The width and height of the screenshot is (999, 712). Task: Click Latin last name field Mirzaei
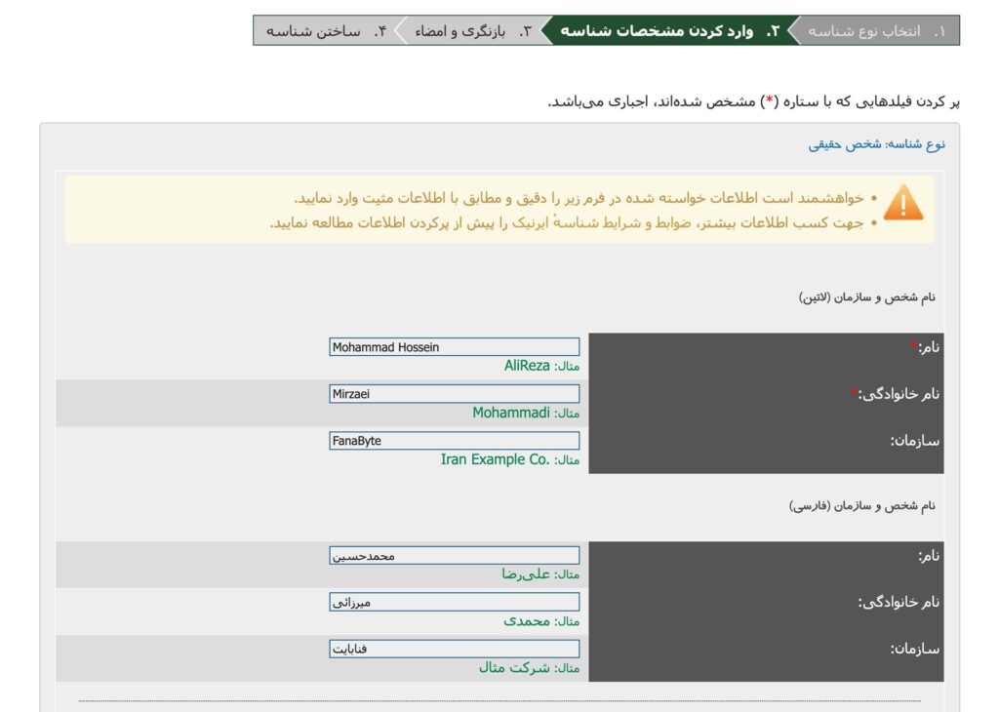tap(455, 394)
